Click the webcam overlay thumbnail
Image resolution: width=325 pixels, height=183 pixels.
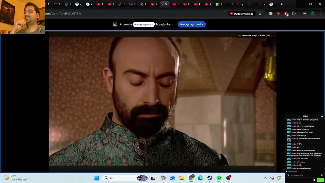23,17
